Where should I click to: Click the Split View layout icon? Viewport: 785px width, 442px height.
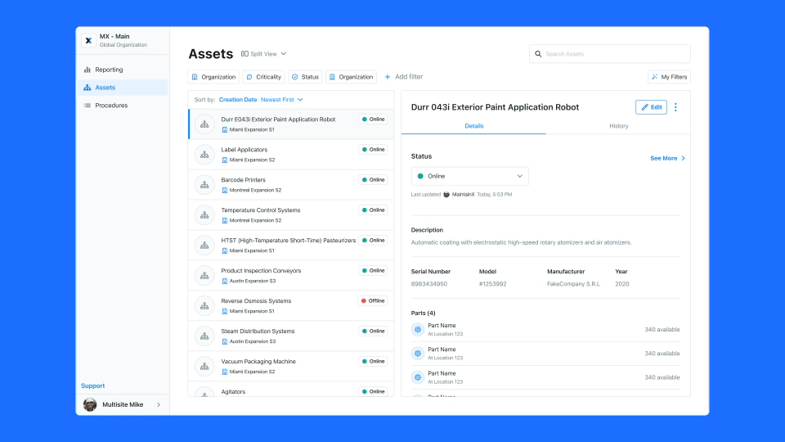(244, 54)
